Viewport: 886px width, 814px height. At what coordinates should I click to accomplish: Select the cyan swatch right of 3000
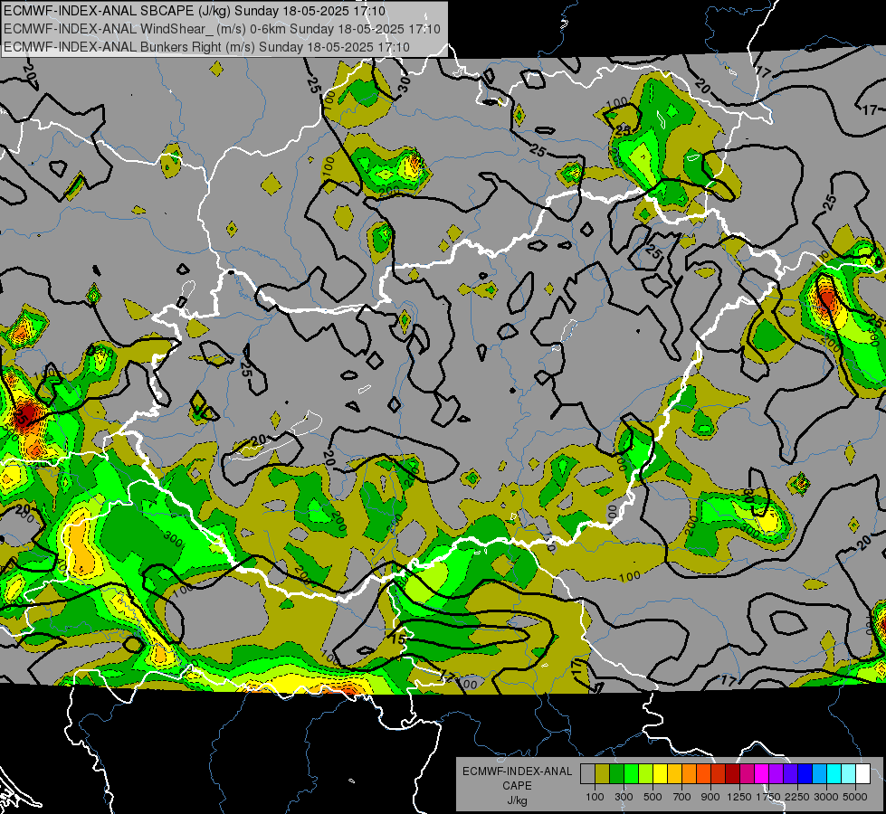pyautogui.click(x=834, y=774)
